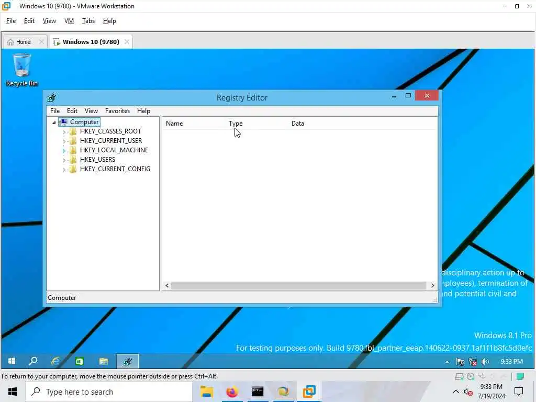Click the guest network tray icon
Viewport: 536px width, 402px height.
(x=473, y=362)
